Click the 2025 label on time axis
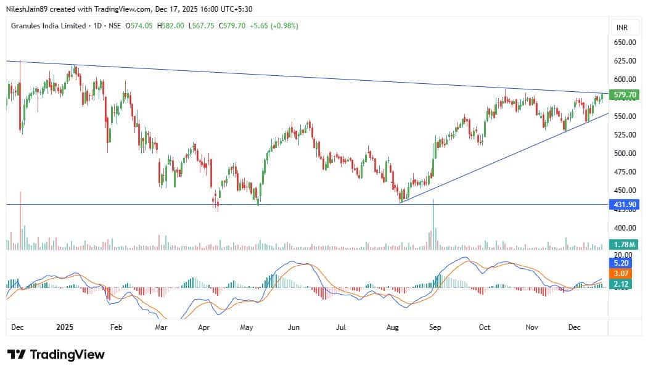This screenshot has width=648, height=373. click(x=65, y=327)
